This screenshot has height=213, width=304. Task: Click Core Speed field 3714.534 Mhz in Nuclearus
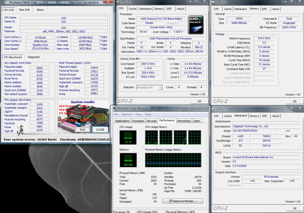coord(40,48)
